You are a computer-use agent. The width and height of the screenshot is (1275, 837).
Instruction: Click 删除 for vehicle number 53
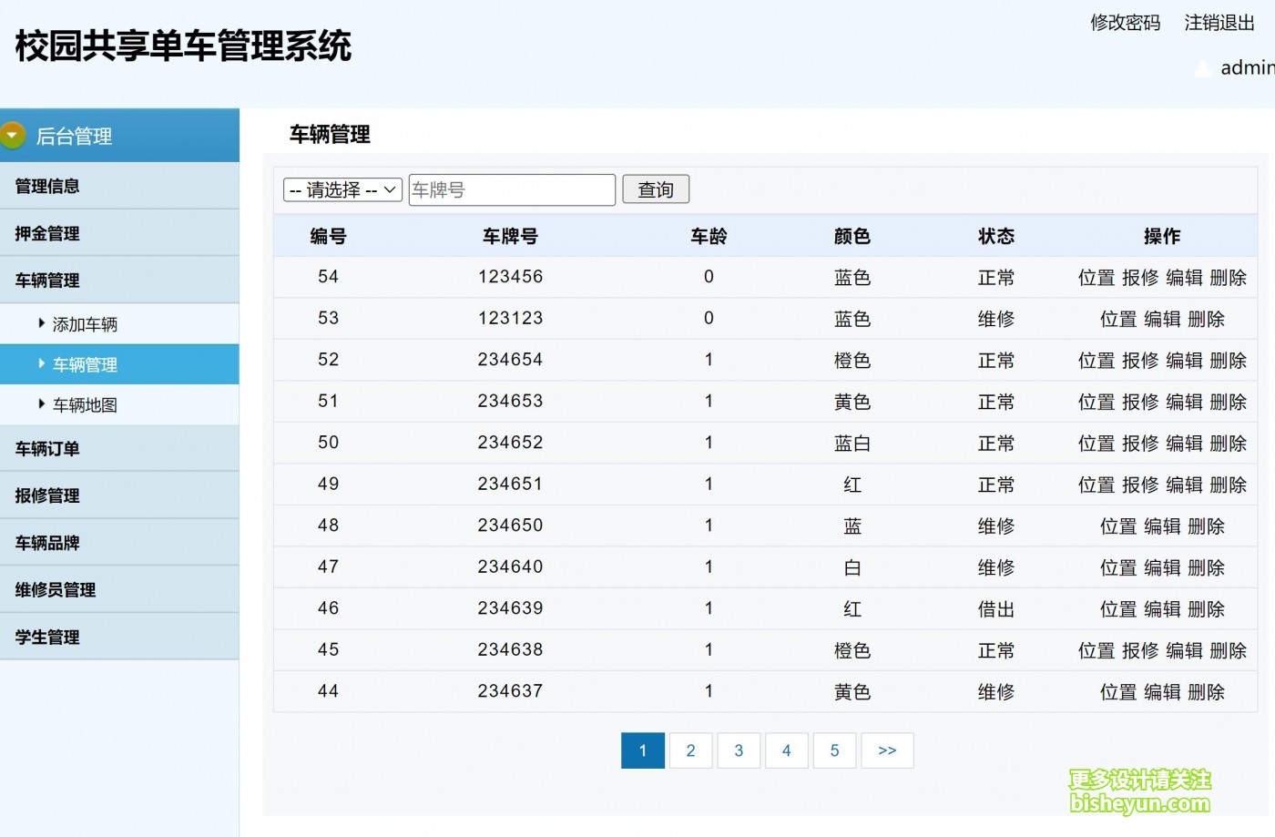click(x=1206, y=320)
